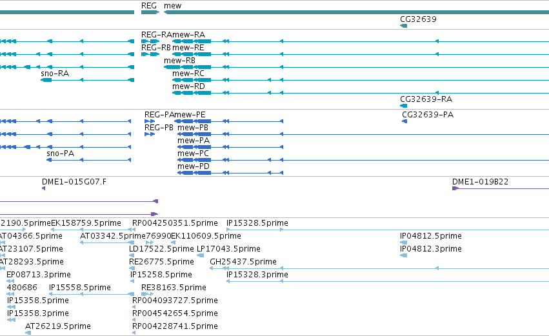Select the IP15258.5prime EST label
This screenshot has height=336, width=549.
click(161, 275)
